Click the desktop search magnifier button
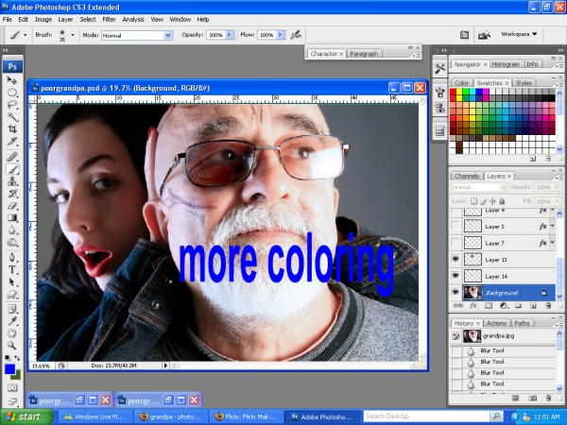This screenshot has width=567, height=425. pos(497,416)
